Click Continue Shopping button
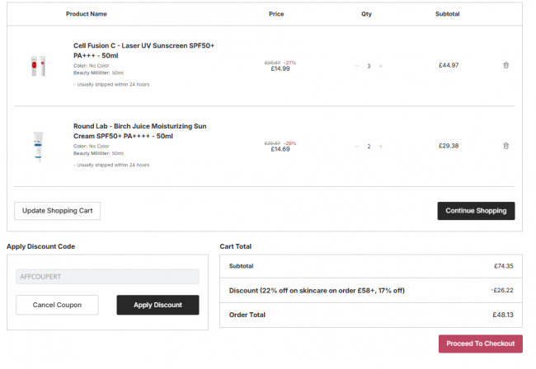The width and height of the screenshot is (536, 369). click(476, 211)
